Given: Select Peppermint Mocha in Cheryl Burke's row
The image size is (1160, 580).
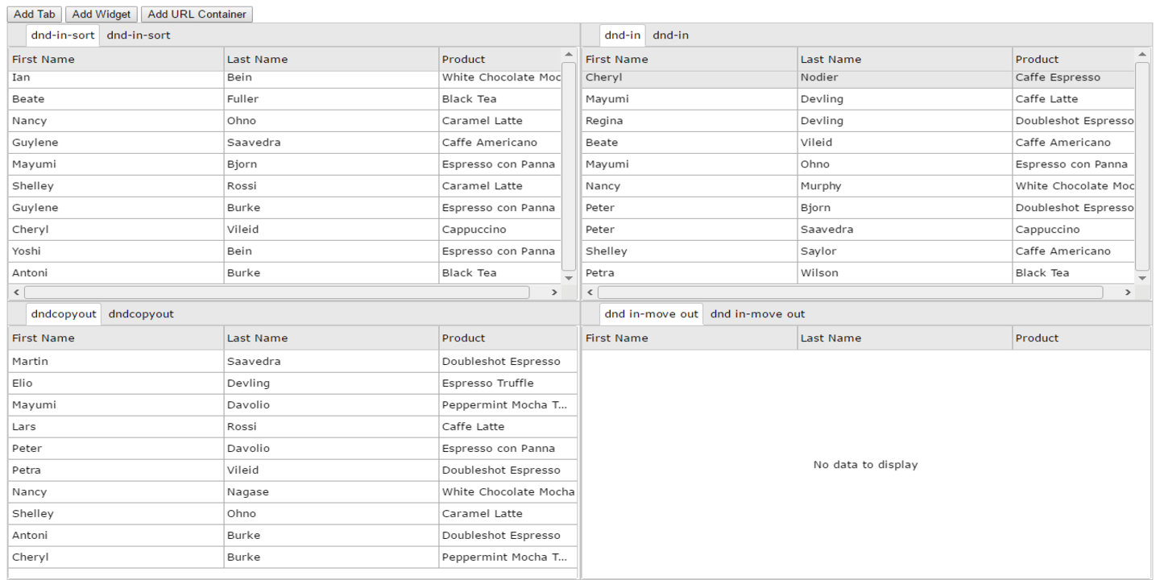Looking at the screenshot, I should pos(508,557).
